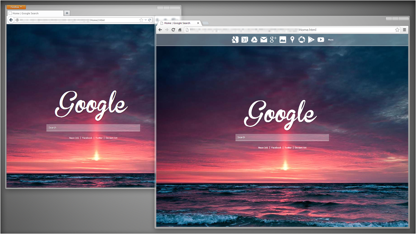
Task: Expand the More apps option on the toolbar
Action: [331, 39]
